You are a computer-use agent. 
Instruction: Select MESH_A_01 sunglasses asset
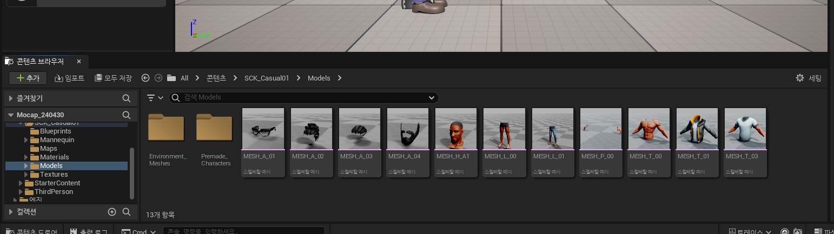(x=263, y=142)
